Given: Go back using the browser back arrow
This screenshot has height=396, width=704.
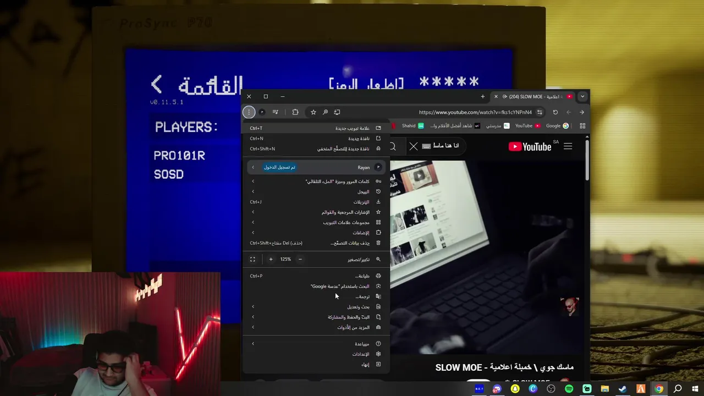Looking at the screenshot, I should tap(569, 112).
